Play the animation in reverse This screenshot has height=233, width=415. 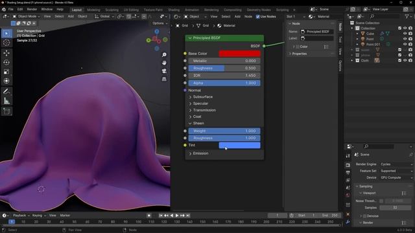pyautogui.click(x=171, y=216)
